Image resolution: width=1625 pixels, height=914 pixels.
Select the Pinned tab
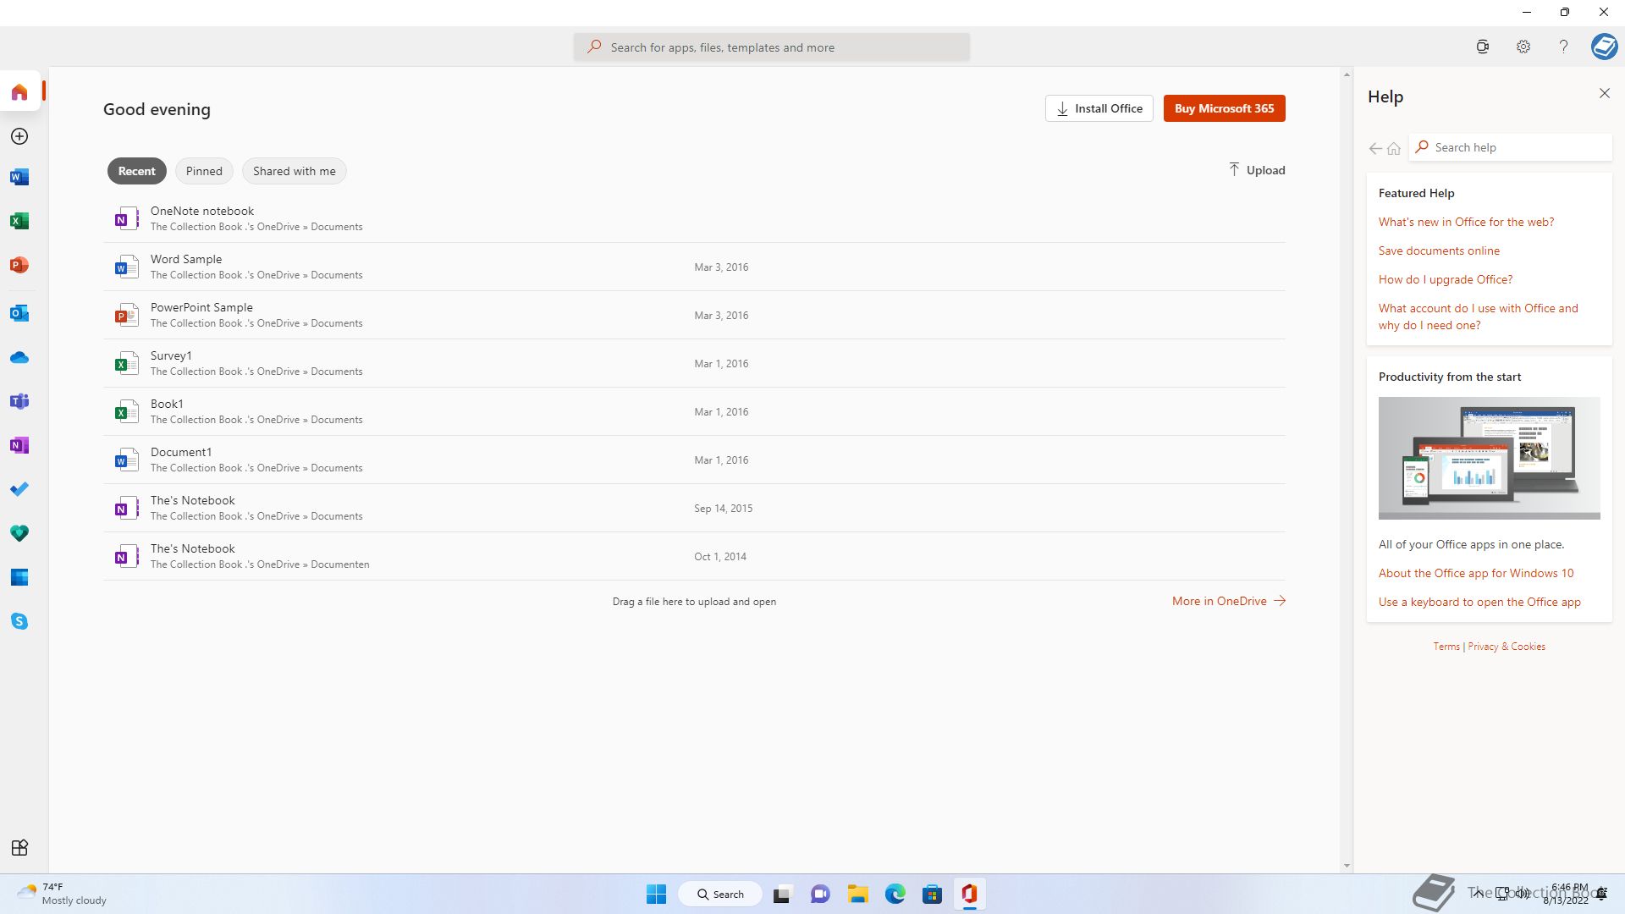pyautogui.click(x=204, y=171)
